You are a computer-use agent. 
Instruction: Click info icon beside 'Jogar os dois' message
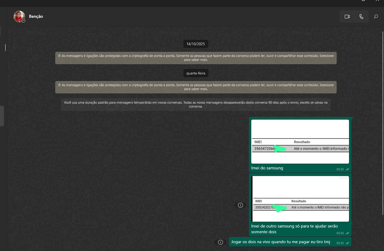(x=221, y=242)
